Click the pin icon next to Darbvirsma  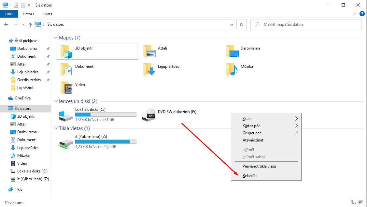(x=48, y=49)
